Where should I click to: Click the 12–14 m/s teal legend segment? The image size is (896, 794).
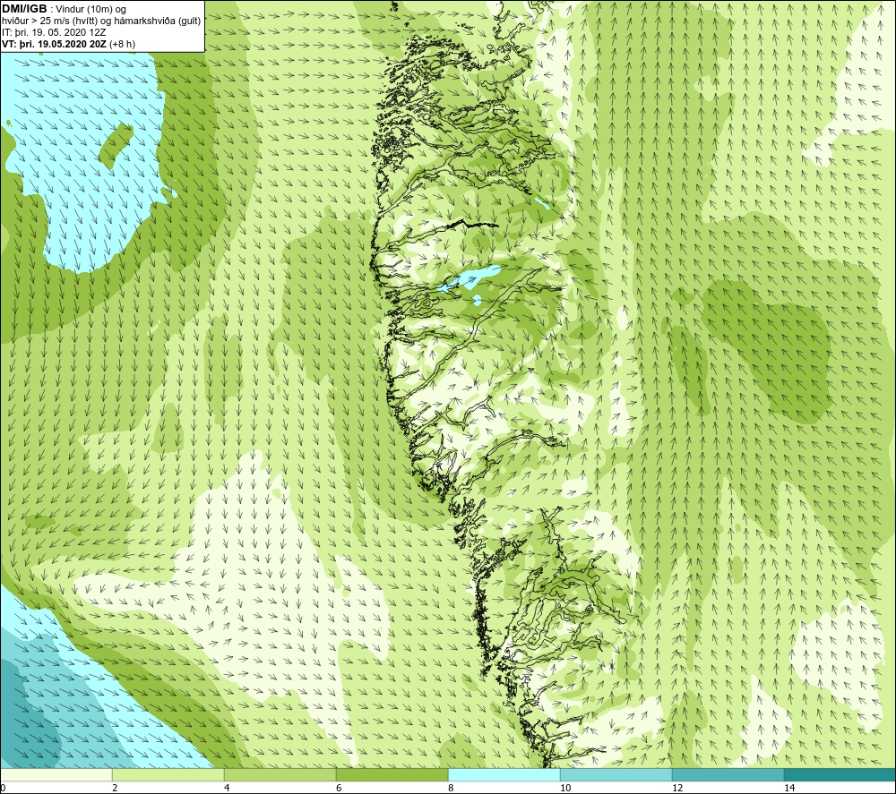[x=728, y=774]
